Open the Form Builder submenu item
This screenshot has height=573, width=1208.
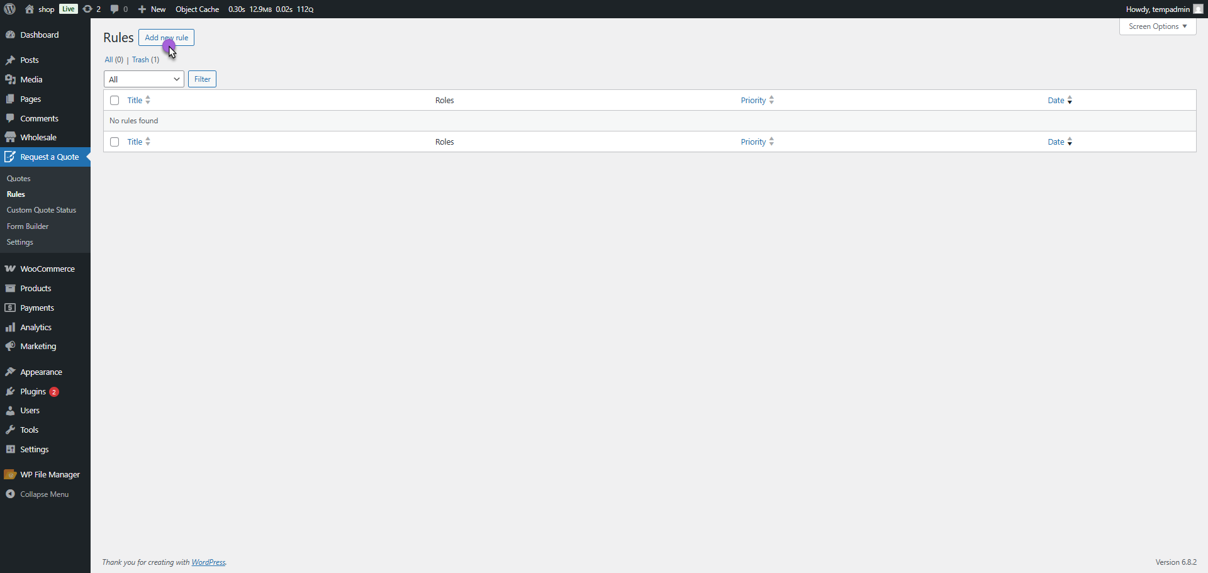pos(28,226)
